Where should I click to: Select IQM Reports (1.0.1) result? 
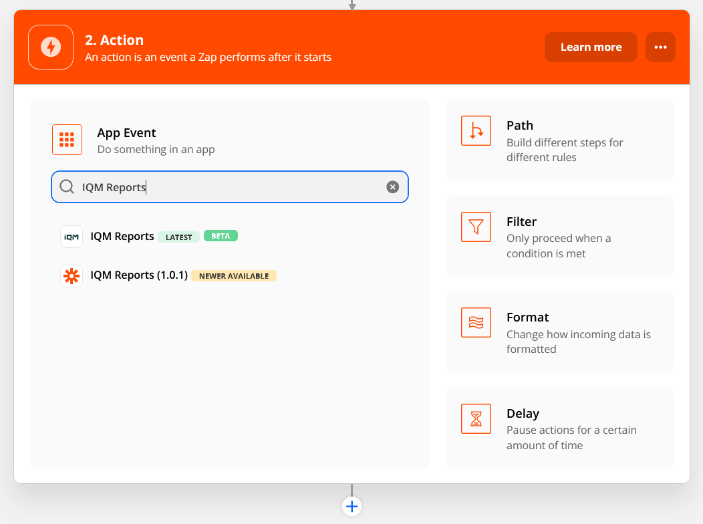[139, 275]
